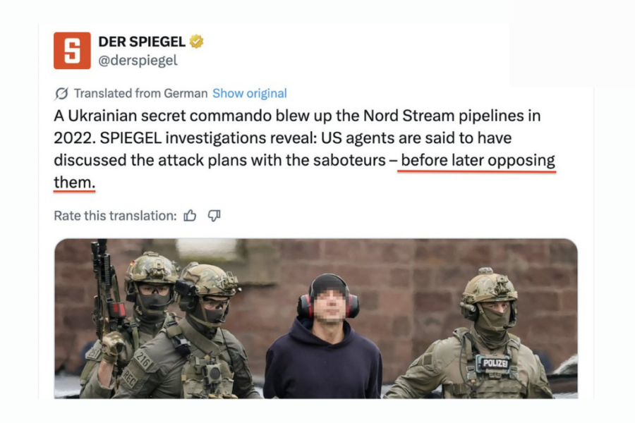Click the "Translated from German" label
This screenshot has height=423, width=635.
(x=140, y=93)
